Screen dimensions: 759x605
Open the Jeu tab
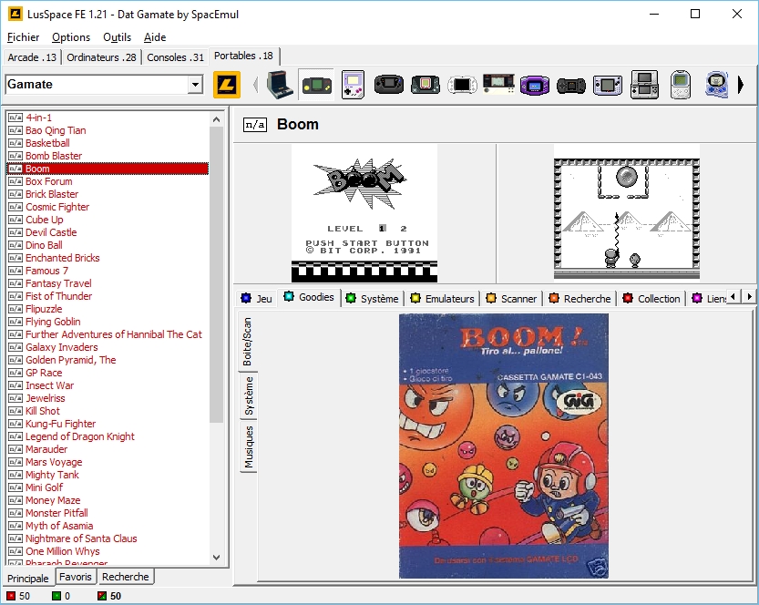pos(257,298)
